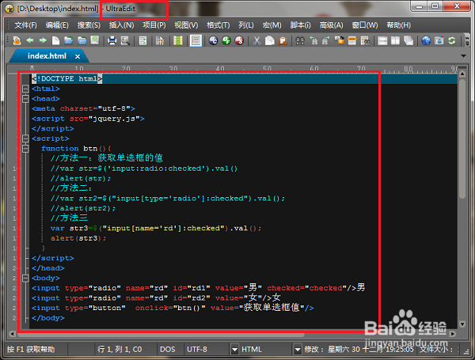The image size is (475, 360).
Task: Tile windows horizontally with toolbar icon
Action: [382, 40]
